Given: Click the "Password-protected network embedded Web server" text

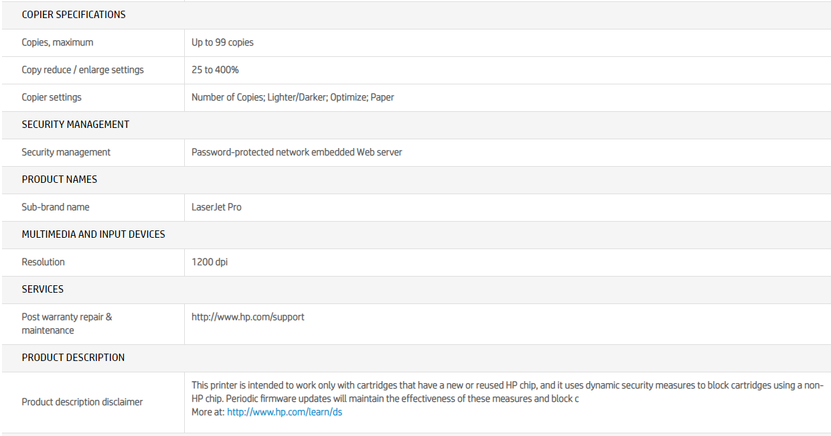Looking at the screenshot, I should click(x=297, y=152).
